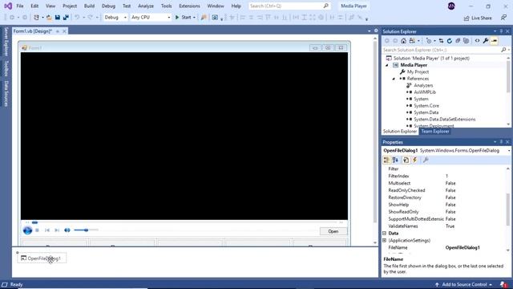This screenshot has width=513, height=289.
Task: Click the user account avatar
Action: 451,6
